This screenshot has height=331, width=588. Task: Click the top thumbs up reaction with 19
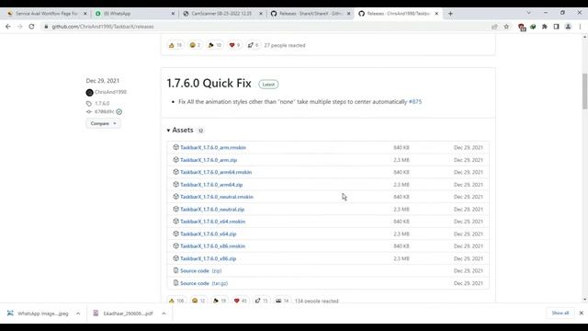click(175, 45)
